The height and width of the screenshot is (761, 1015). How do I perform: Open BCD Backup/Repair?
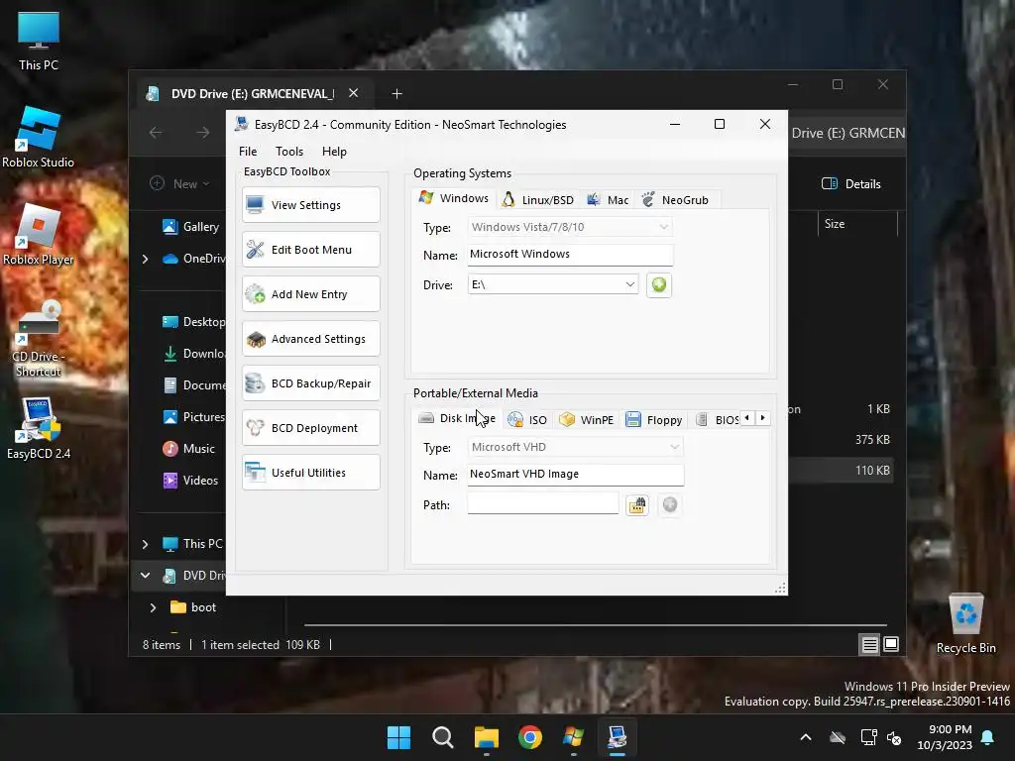310,383
